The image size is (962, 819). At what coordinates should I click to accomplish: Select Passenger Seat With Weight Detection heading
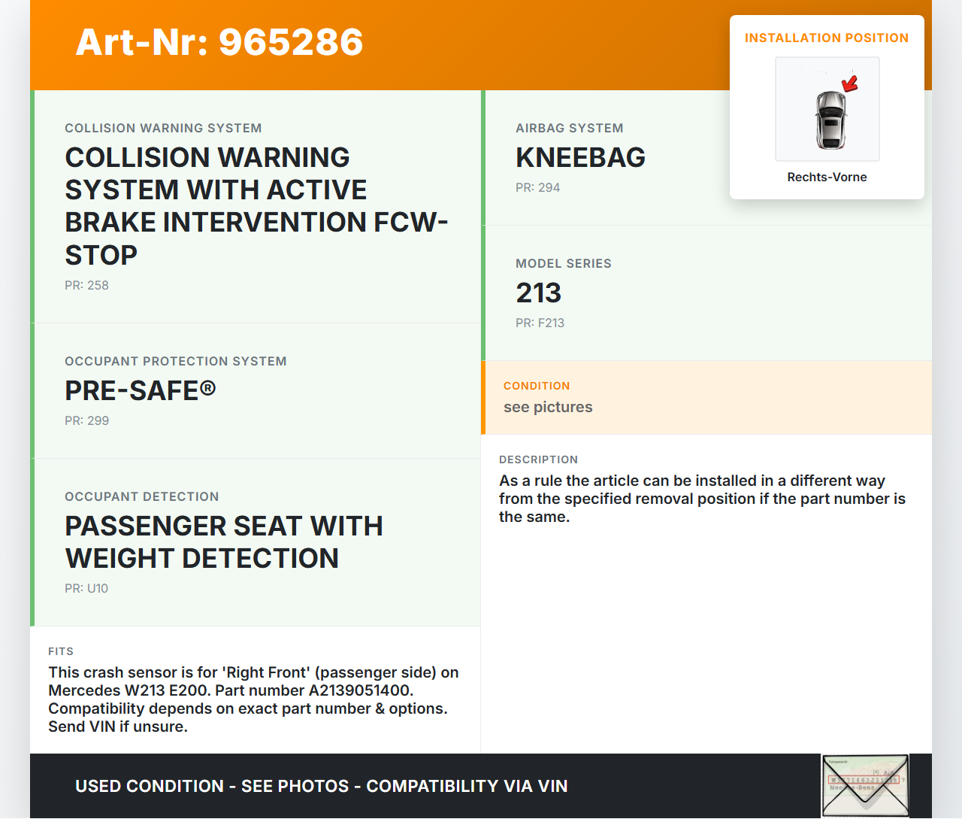tap(224, 541)
